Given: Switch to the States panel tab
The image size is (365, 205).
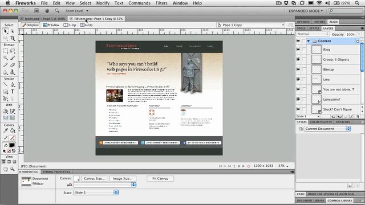Looking at the screenshot, I should coord(314,28).
